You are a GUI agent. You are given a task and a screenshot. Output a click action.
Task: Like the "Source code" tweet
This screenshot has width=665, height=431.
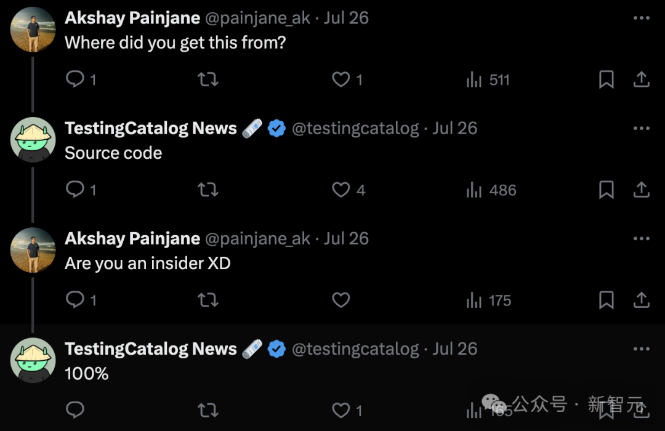pyautogui.click(x=341, y=190)
